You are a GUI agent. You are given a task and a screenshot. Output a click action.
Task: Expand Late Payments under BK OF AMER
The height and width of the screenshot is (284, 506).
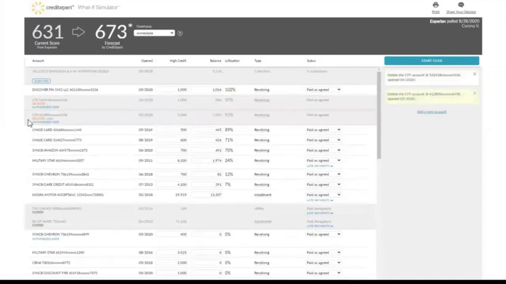point(320,226)
